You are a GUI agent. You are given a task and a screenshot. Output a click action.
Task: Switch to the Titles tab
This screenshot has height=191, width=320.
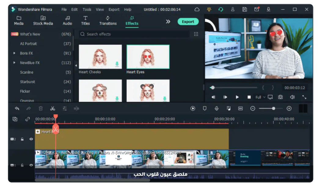(85, 21)
